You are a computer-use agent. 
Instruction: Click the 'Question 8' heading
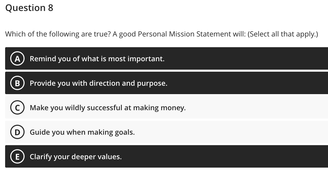(x=29, y=8)
